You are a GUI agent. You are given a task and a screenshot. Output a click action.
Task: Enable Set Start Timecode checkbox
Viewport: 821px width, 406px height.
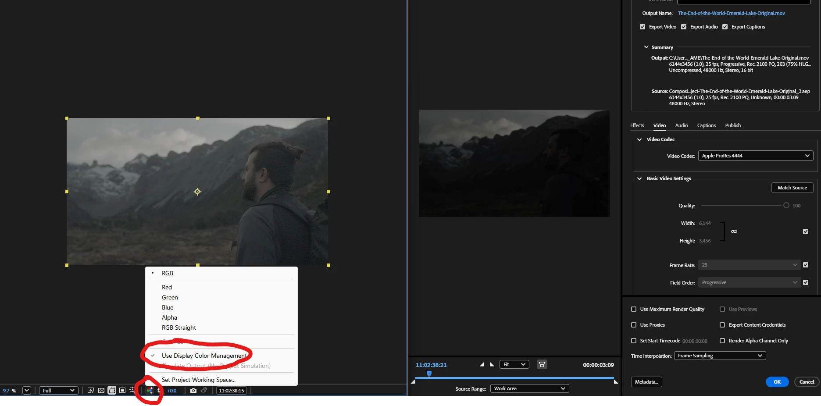pos(634,341)
